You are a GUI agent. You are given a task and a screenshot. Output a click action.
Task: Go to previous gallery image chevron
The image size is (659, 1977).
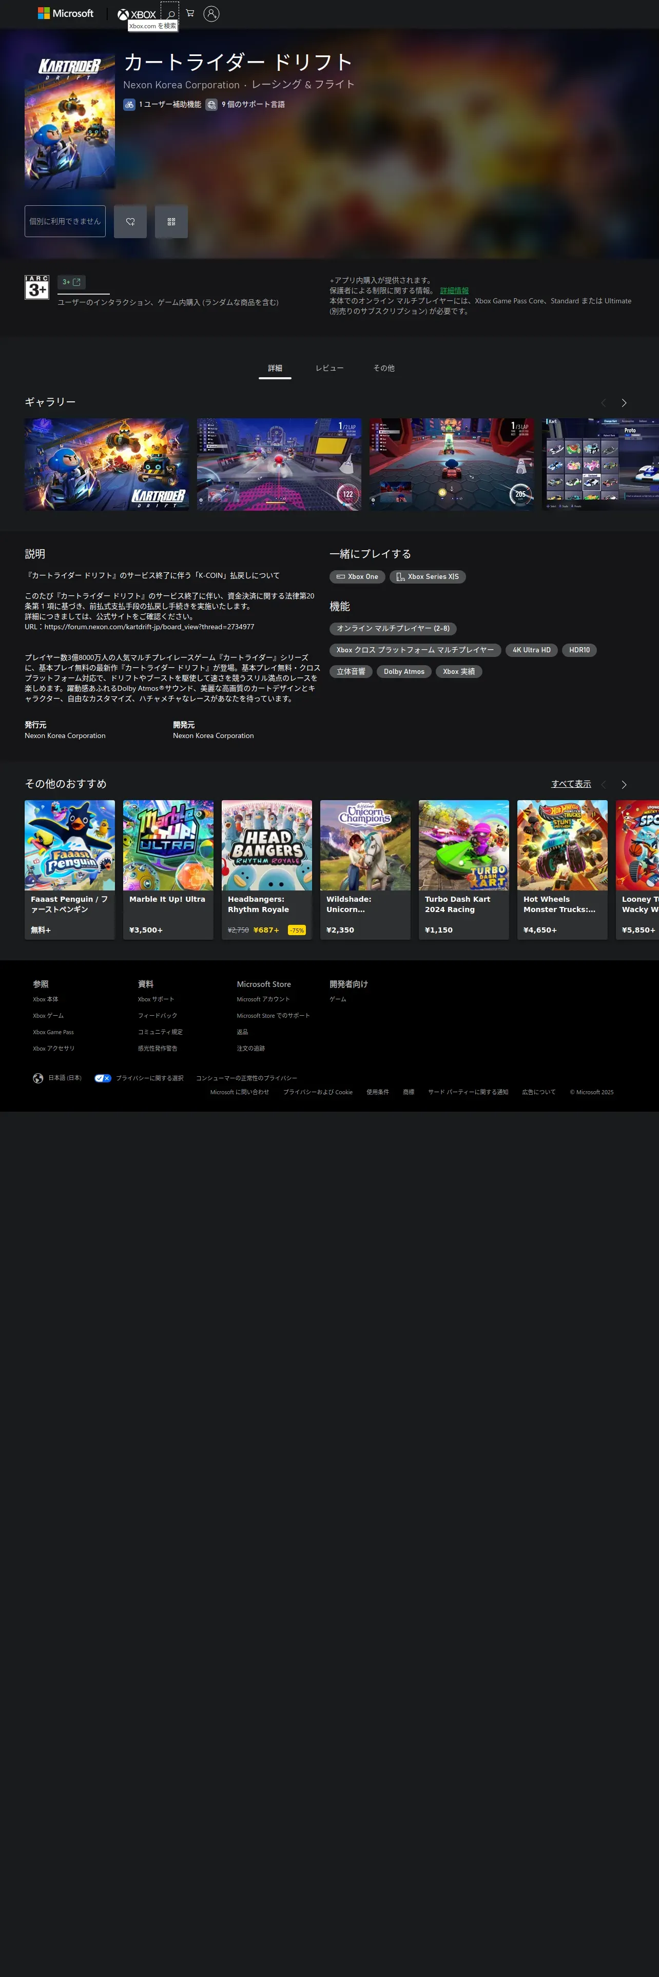(603, 403)
